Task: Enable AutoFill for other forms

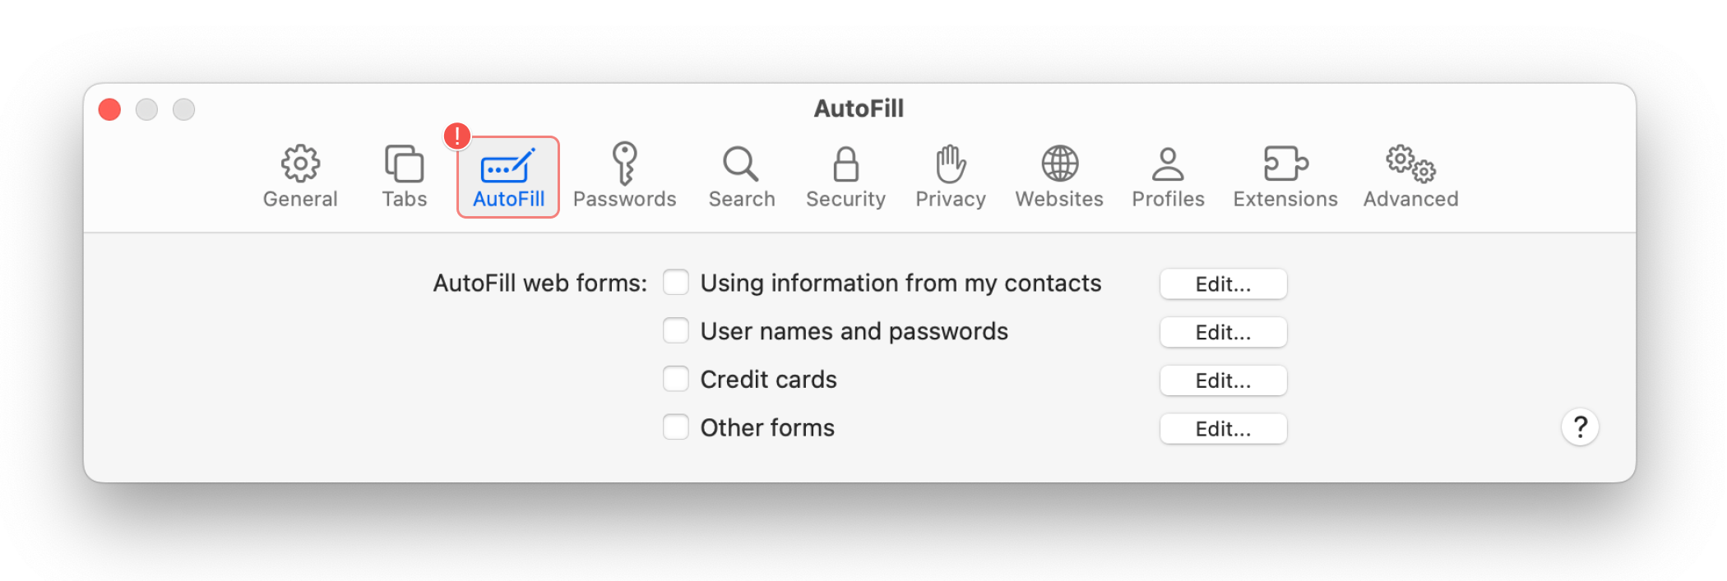Action: [x=676, y=427]
